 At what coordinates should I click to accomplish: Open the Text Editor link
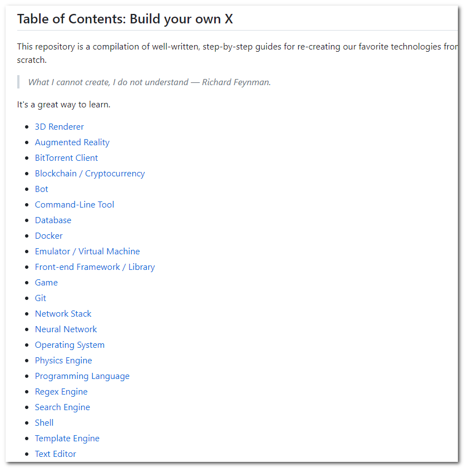click(56, 454)
